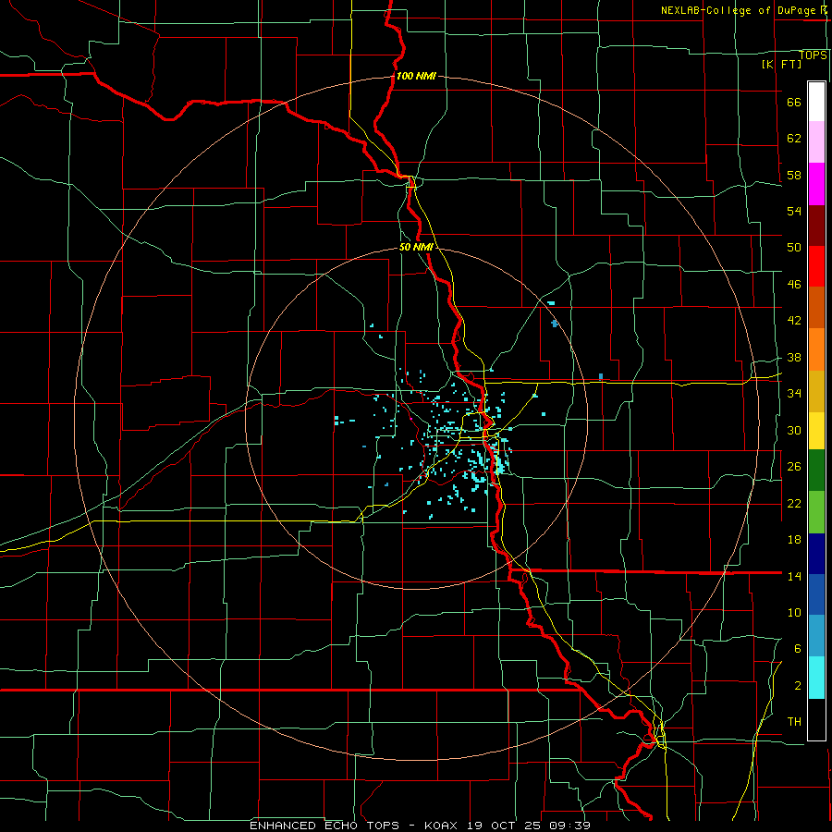Click legend value 14
Screen dimensions: 832x832
click(x=794, y=576)
